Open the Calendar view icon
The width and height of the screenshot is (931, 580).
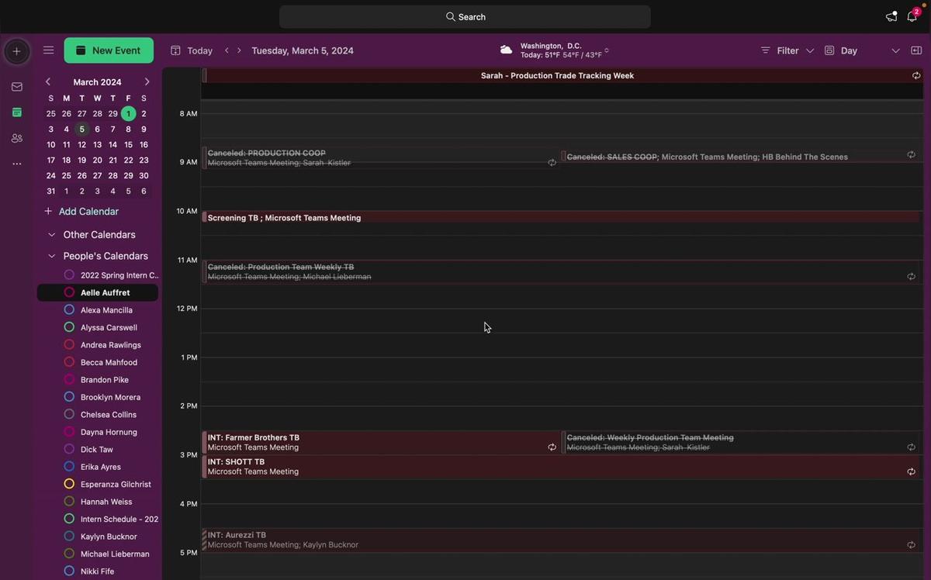point(17,112)
